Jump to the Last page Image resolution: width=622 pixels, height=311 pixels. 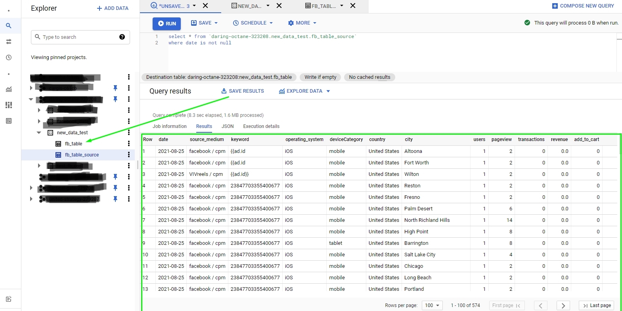[597, 305]
